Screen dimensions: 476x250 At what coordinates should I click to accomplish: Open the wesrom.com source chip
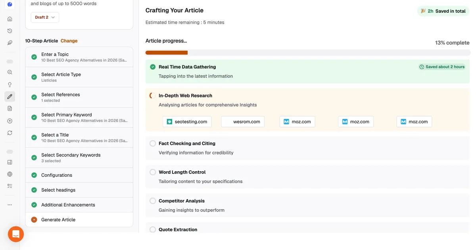click(243, 122)
